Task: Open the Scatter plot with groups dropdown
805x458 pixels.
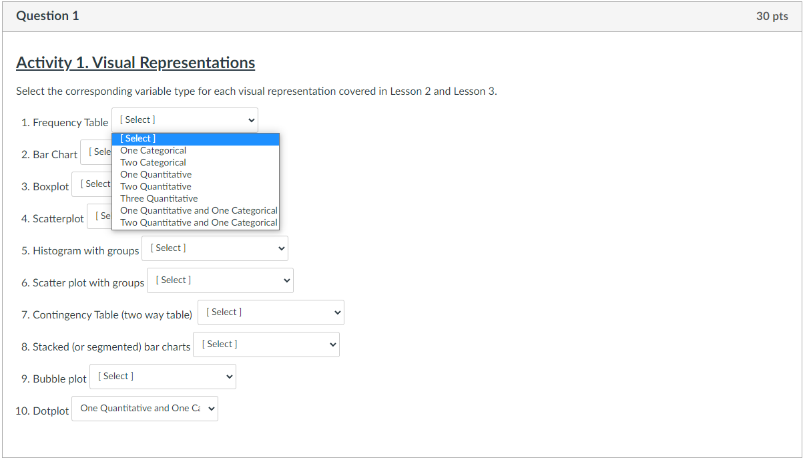Action: coord(220,280)
